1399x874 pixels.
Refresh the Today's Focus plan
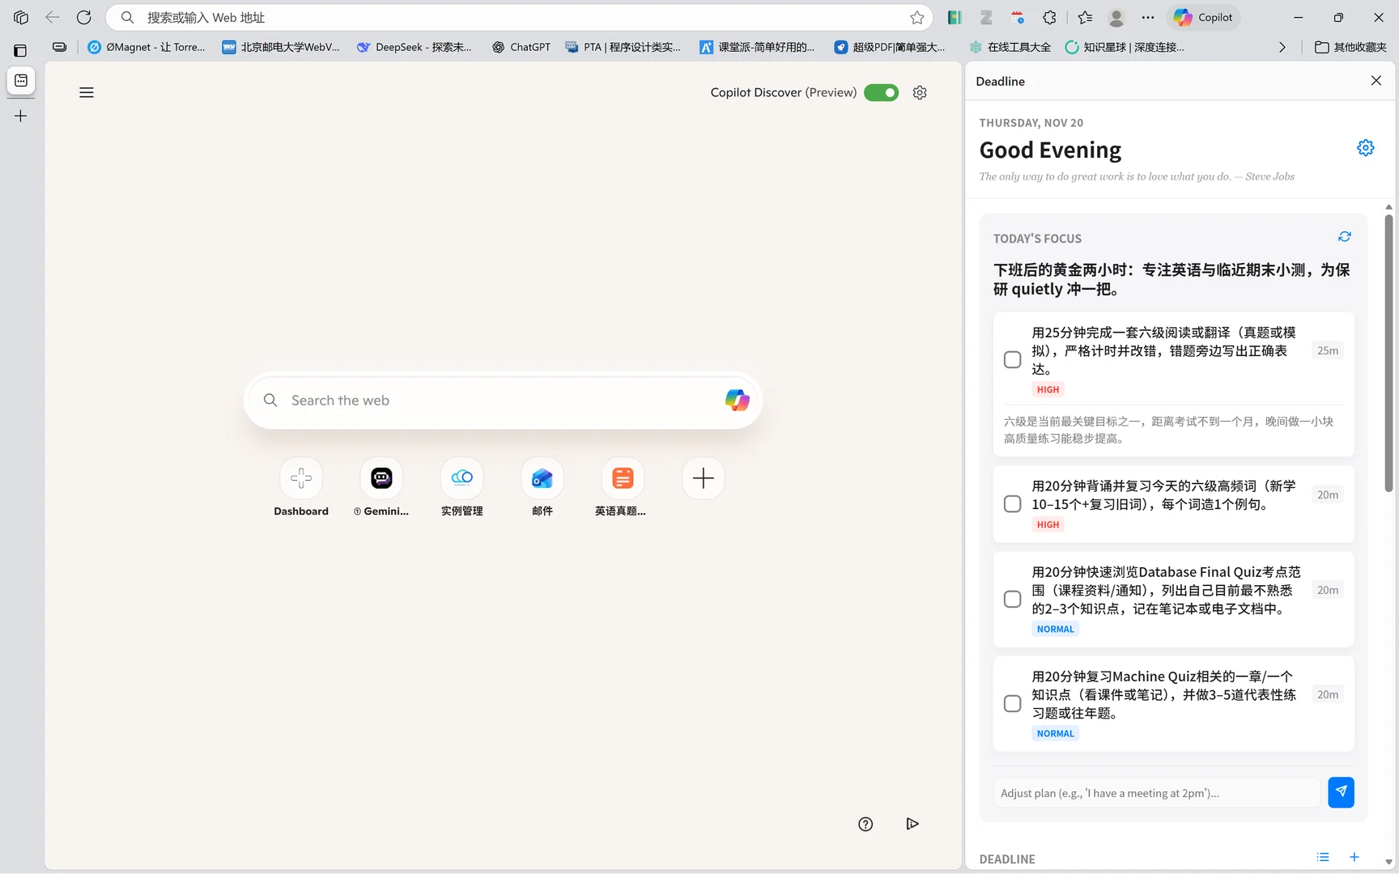coord(1345,236)
